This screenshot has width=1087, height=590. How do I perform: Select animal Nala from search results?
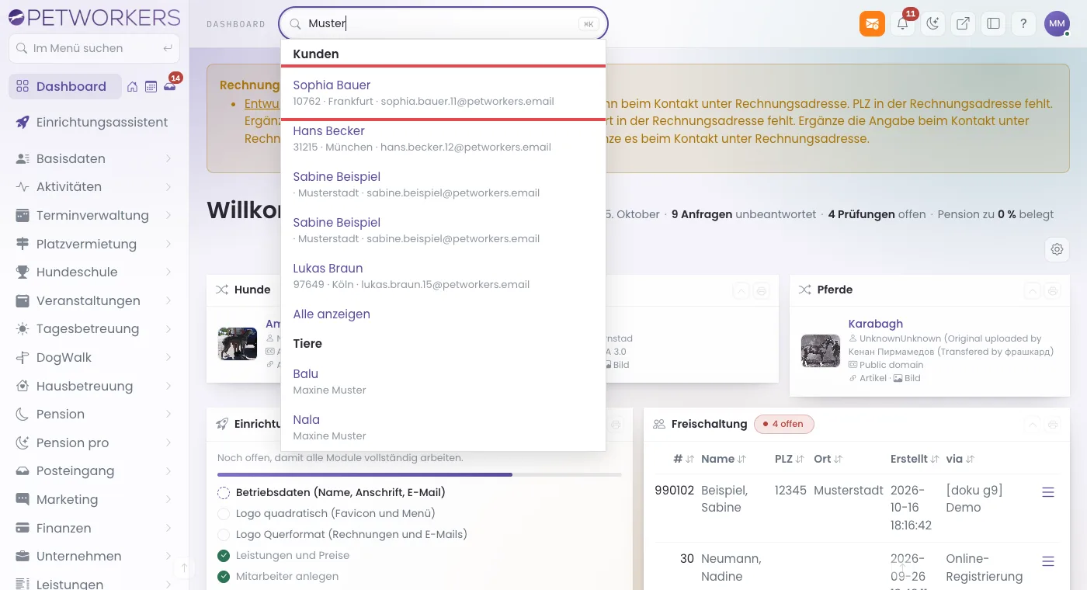pos(443,427)
